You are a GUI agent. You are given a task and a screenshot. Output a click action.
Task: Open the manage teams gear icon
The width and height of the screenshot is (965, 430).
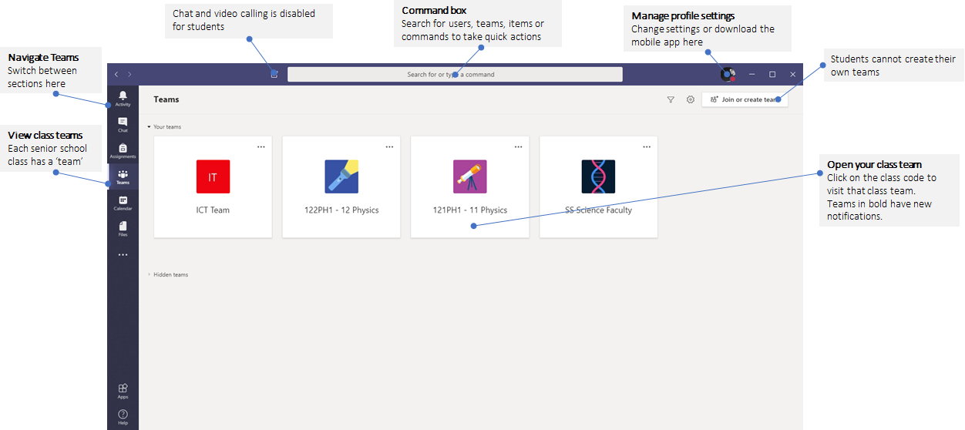691,99
